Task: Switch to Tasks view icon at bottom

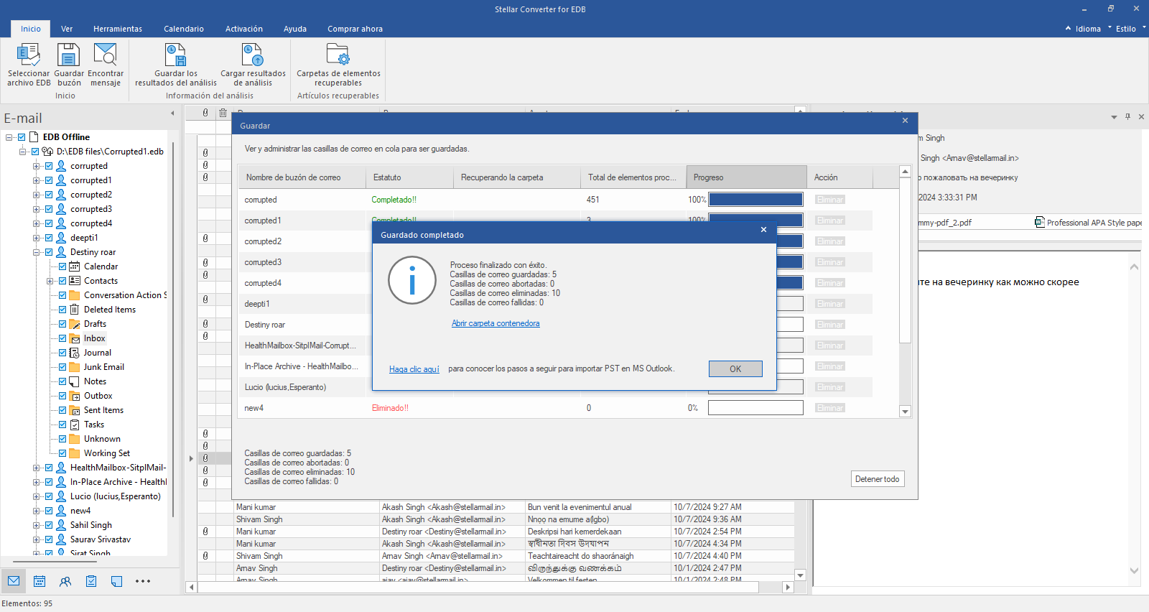Action: pyautogui.click(x=91, y=581)
